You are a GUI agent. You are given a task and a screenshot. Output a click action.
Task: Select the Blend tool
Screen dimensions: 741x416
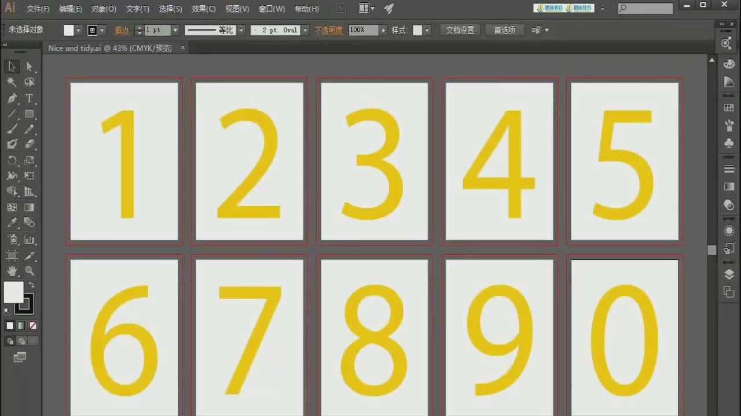30,222
